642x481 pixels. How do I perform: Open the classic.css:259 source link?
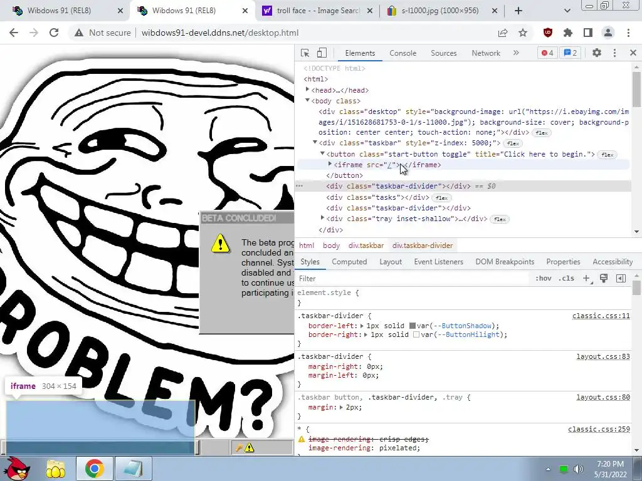pos(599,429)
